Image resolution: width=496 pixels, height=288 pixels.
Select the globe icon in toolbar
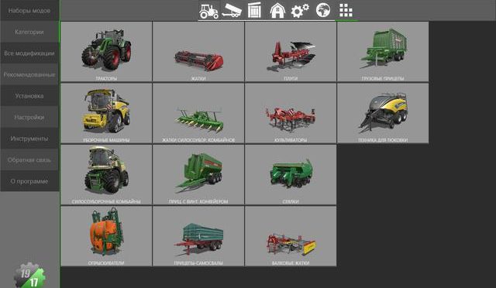323,10
